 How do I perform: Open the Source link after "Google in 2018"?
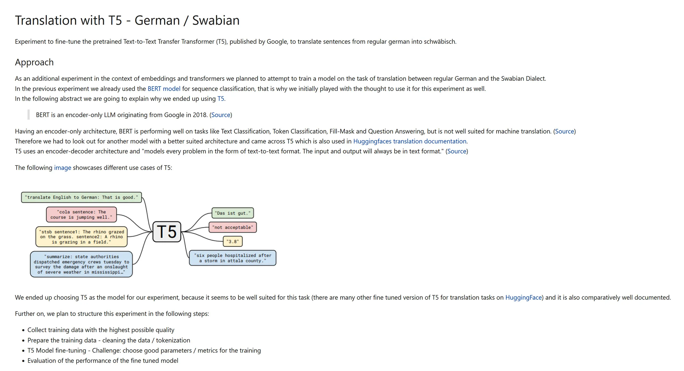pyautogui.click(x=221, y=115)
